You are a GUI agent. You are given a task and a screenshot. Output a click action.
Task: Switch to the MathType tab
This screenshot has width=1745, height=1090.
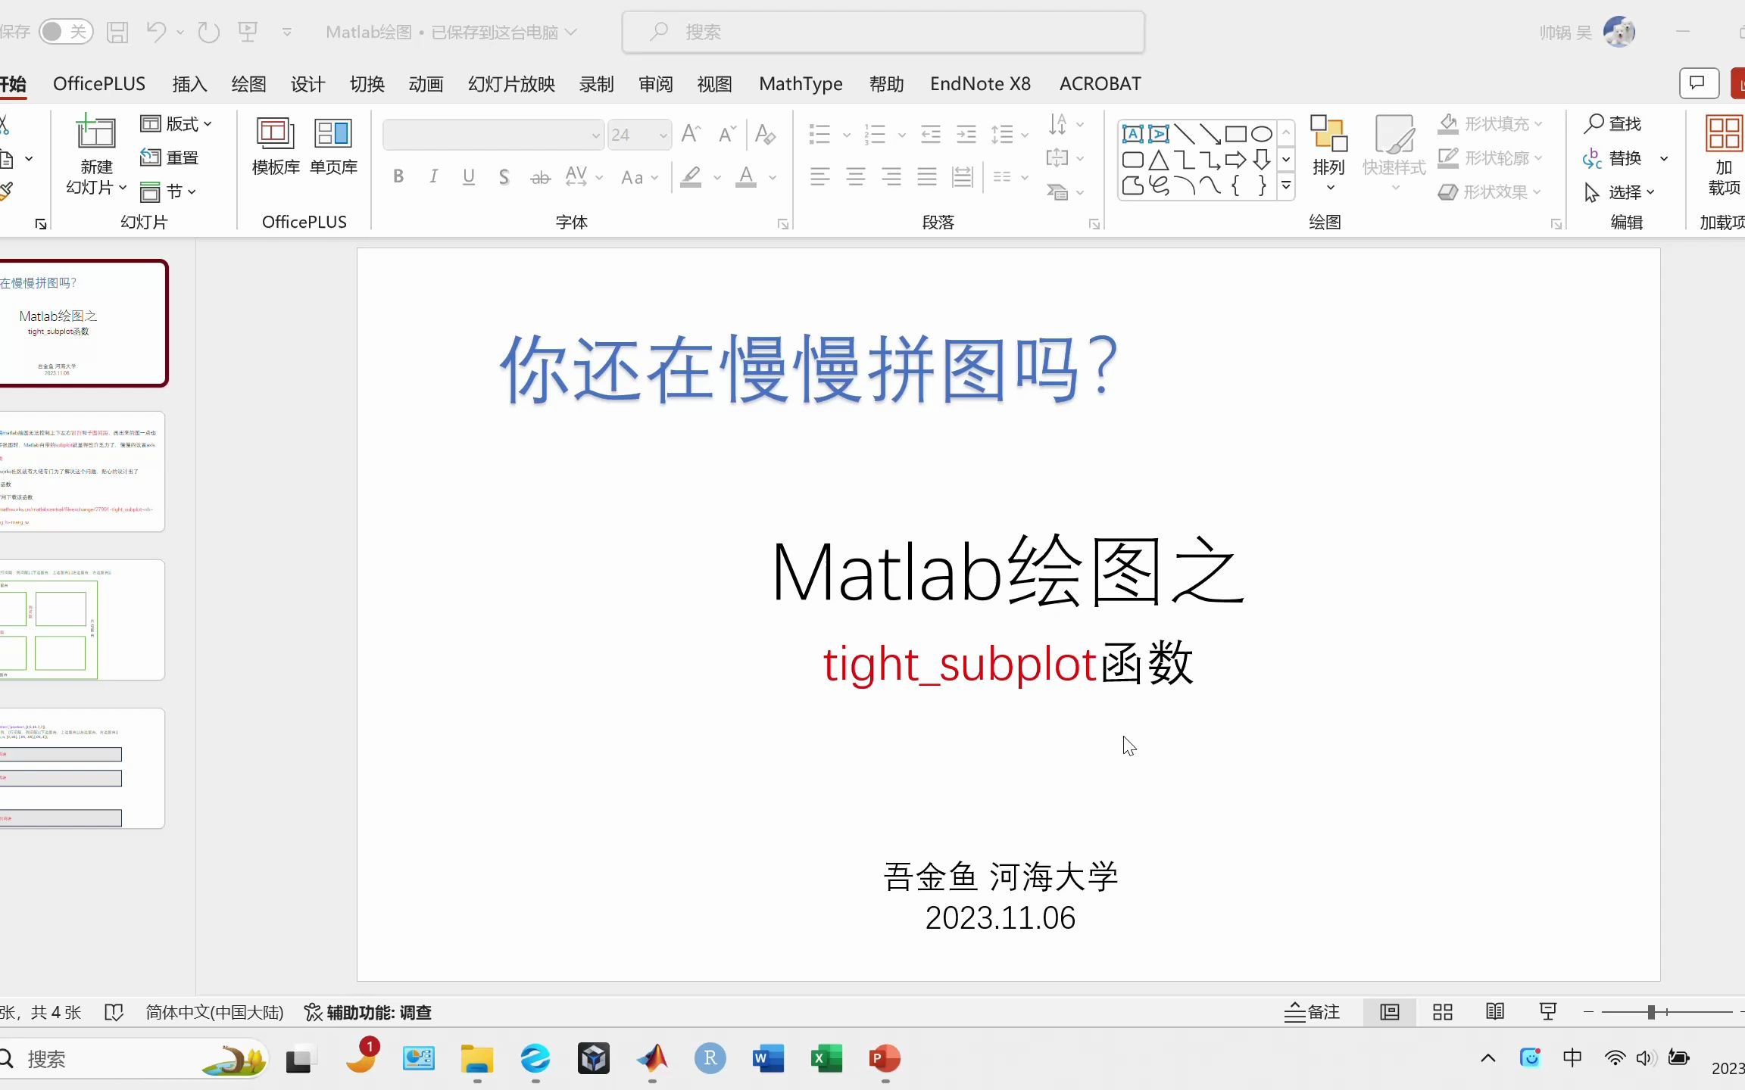click(x=801, y=84)
